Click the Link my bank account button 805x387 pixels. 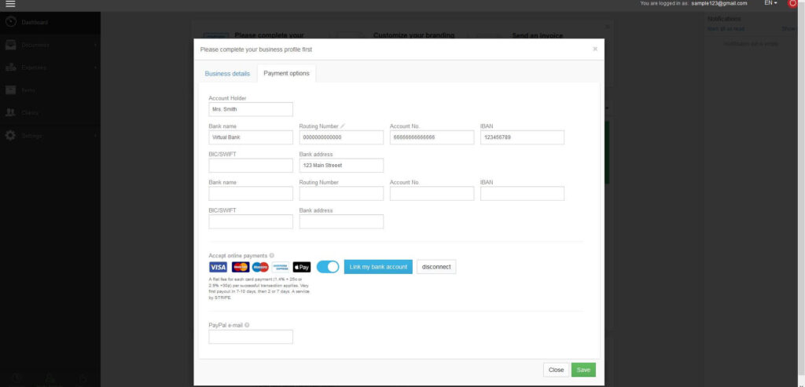378,267
